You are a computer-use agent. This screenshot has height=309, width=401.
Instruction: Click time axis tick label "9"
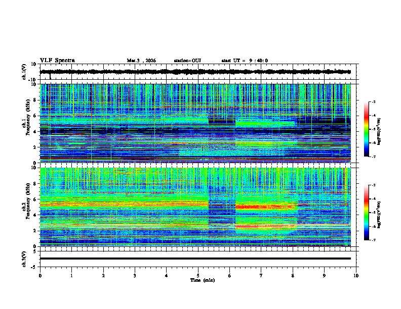(x=324, y=276)
